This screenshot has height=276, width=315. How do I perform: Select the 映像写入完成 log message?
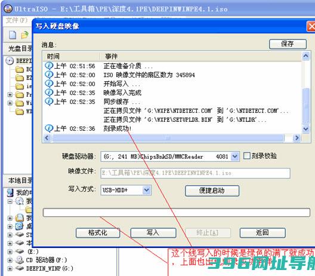[122, 93]
